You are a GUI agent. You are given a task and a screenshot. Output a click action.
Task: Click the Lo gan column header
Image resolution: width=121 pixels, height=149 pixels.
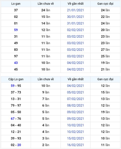[x=16, y=4]
